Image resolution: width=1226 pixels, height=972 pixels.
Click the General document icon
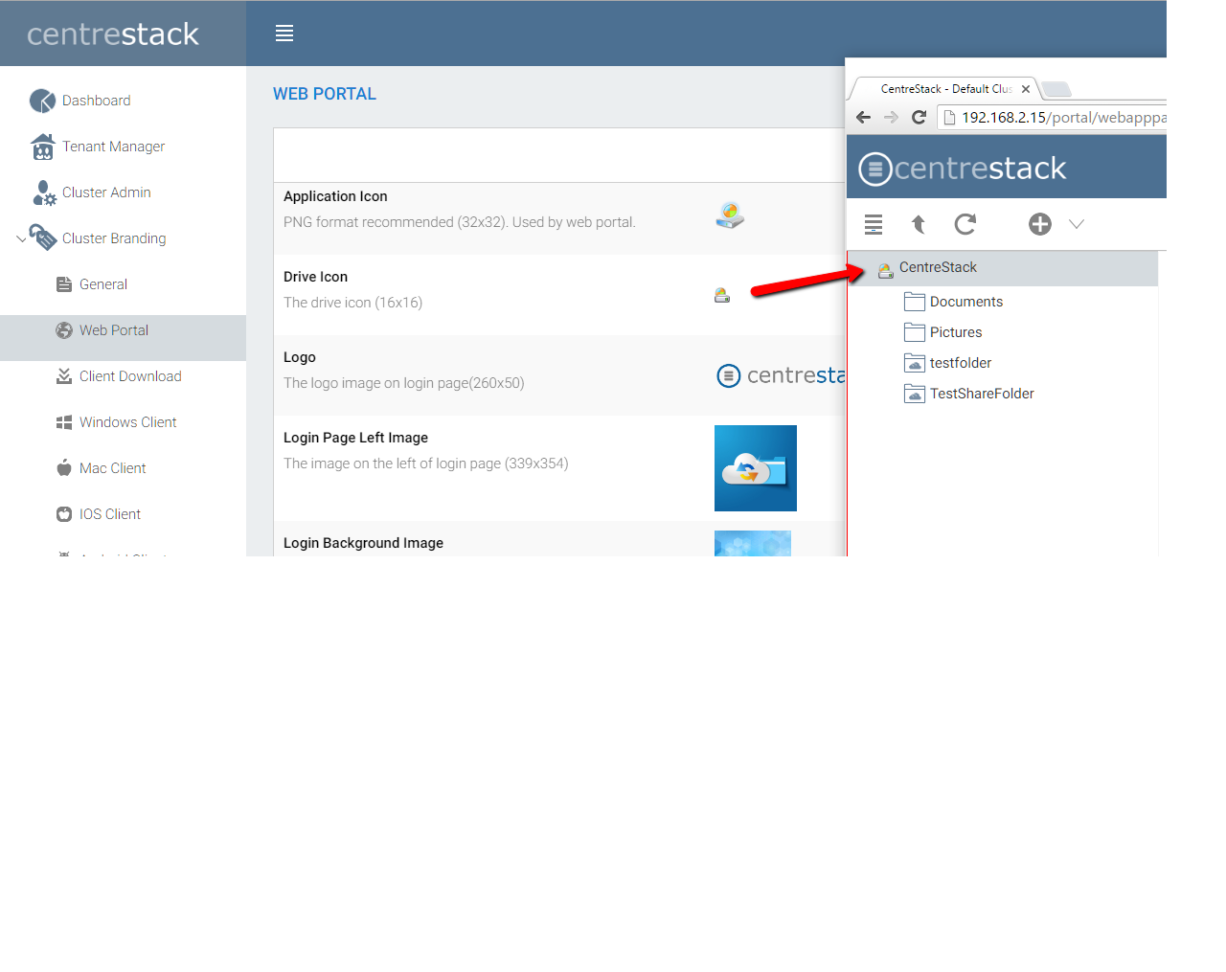(64, 284)
